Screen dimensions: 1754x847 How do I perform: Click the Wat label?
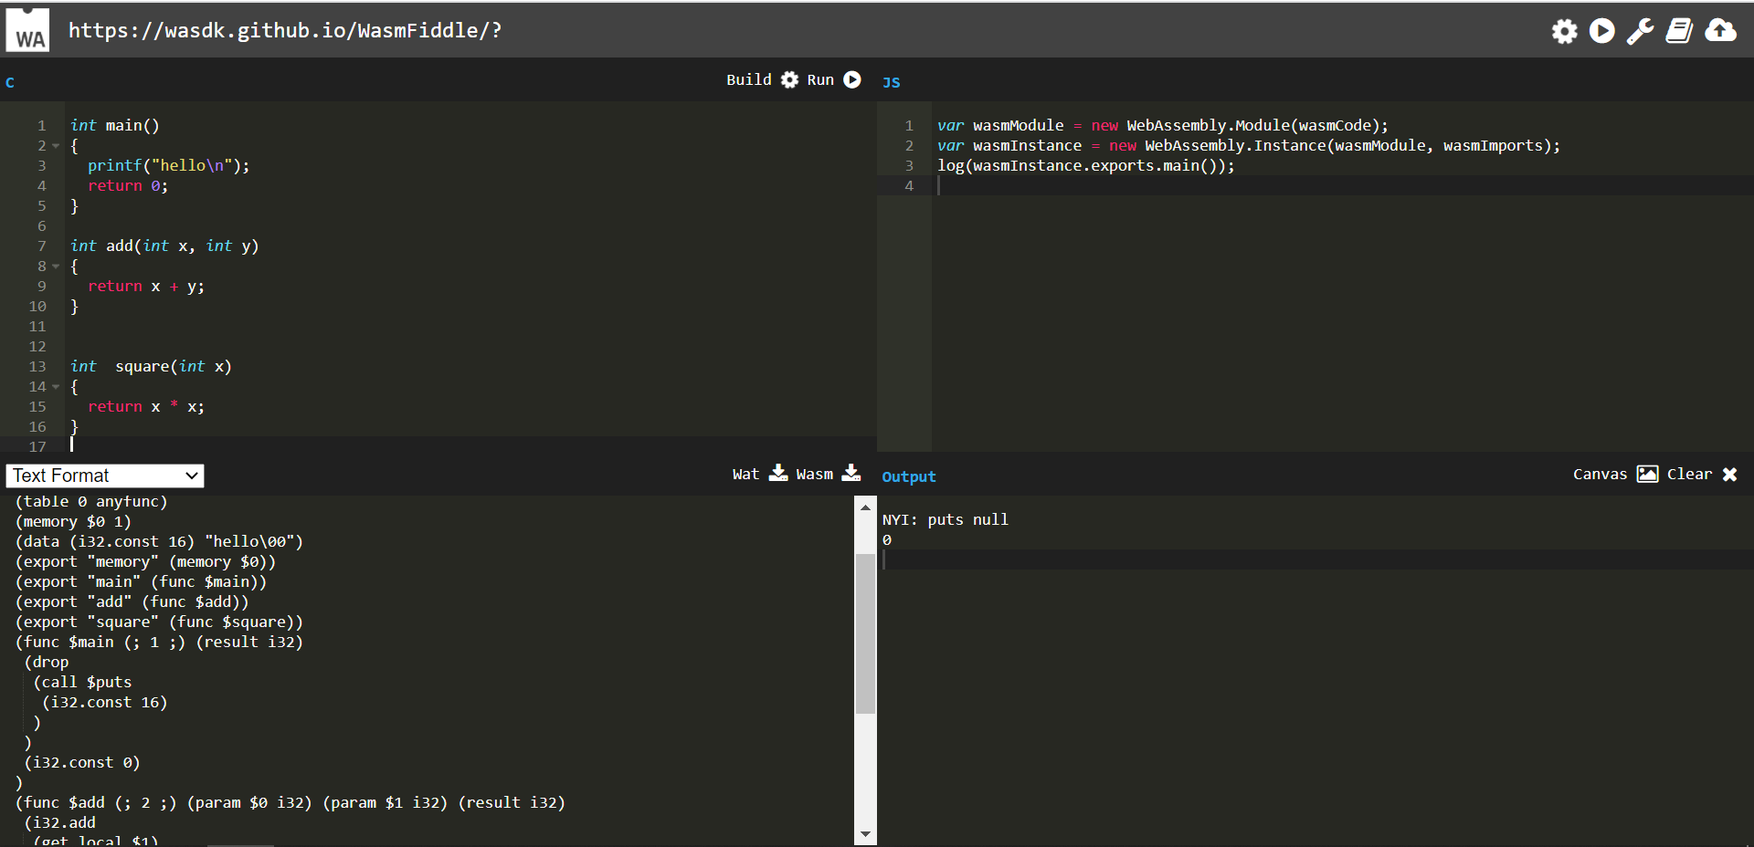[745, 474]
